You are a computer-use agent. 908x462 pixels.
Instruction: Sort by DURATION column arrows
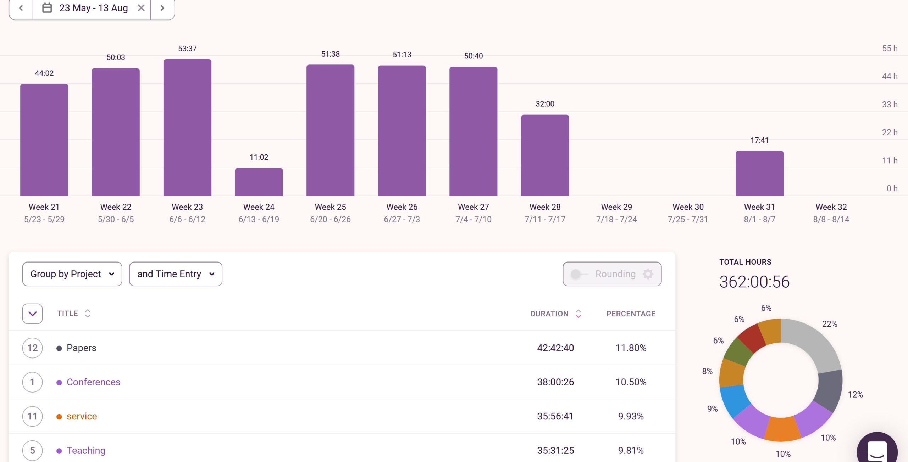(x=578, y=314)
